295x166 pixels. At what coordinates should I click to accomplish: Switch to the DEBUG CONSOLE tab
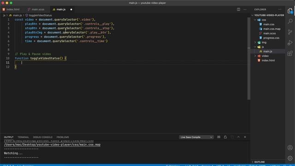pos(43,137)
